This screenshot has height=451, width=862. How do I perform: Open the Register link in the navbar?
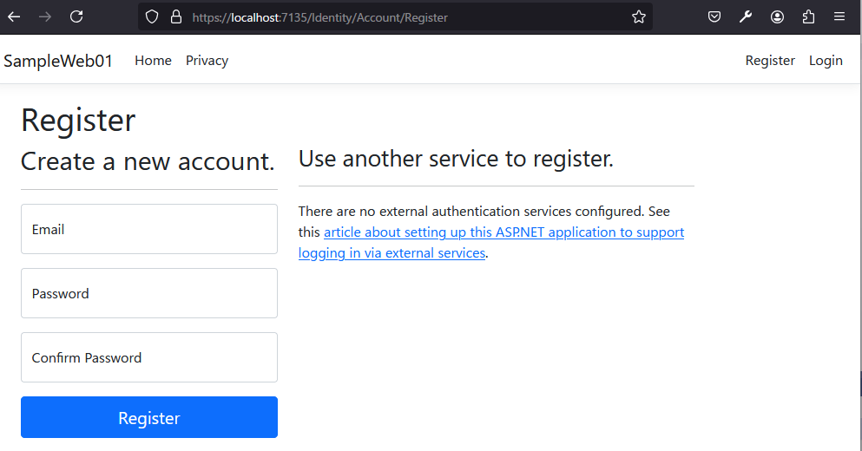pyautogui.click(x=770, y=61)
